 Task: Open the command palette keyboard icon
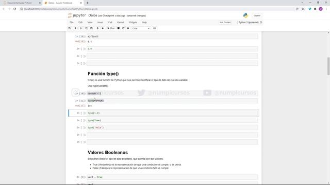[x=155, y=28]
